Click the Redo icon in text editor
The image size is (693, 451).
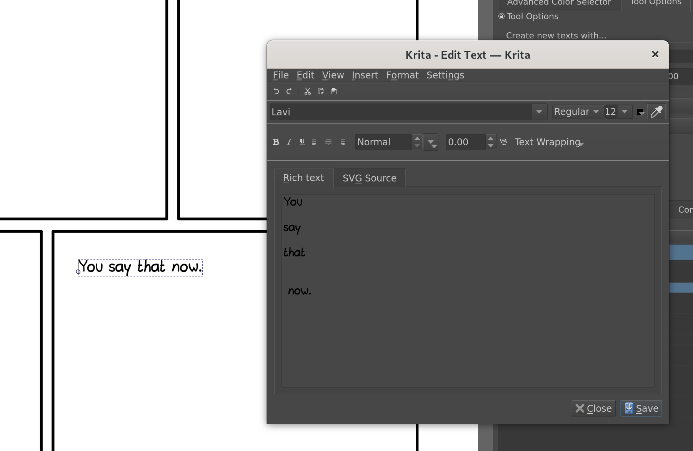click(289, 91)
